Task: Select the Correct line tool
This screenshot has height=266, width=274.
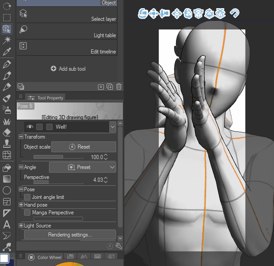Action: (7, 247)
